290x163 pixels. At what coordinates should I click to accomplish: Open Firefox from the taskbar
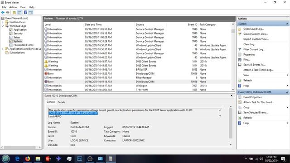coord(28,159)
